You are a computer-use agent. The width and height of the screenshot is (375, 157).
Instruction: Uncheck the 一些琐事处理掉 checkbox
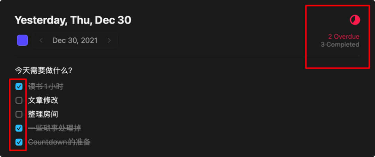[19, 128]
